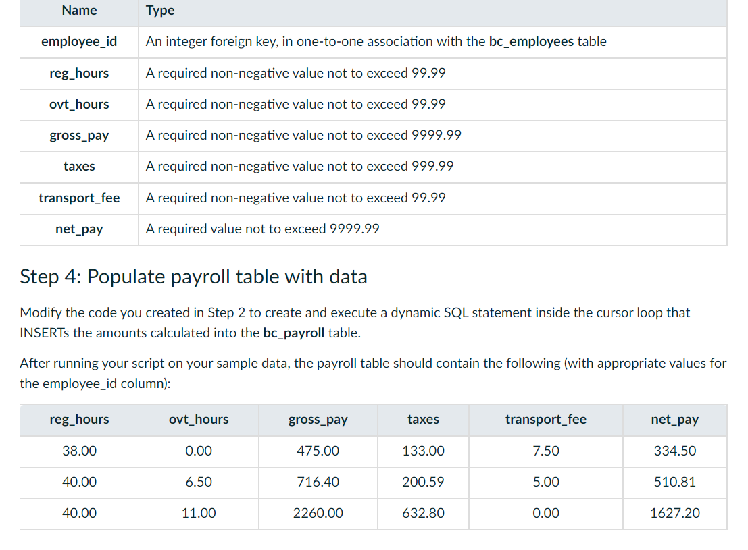Click the net_pay header in payroll table

tap(674, 420)
